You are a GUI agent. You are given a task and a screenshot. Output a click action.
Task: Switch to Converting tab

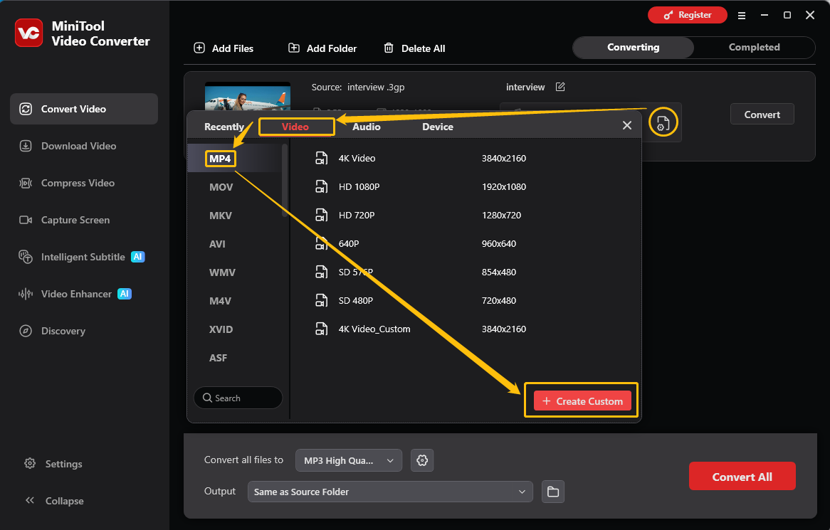pyautogui.click(x=633, y=47)
